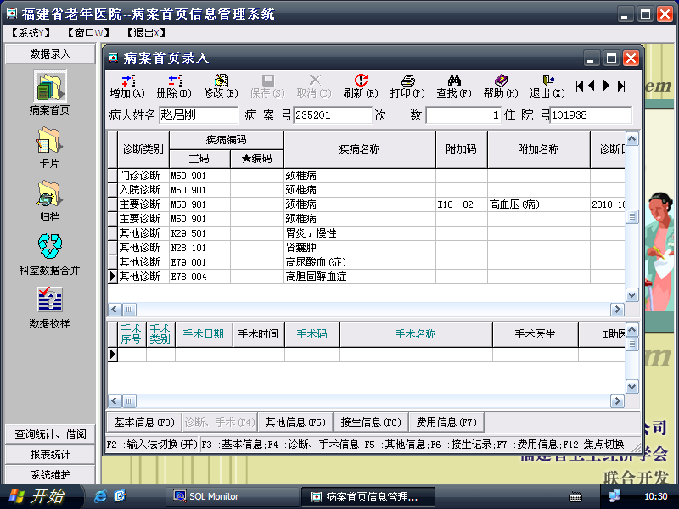
Task: Select 高胆固醇血症 disease name cell
Action: tap(360, 277)
